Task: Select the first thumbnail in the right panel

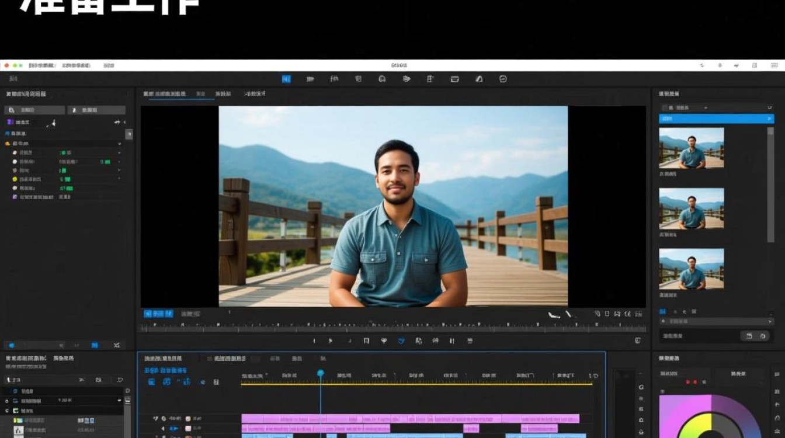Action: (x=692, y=148)
